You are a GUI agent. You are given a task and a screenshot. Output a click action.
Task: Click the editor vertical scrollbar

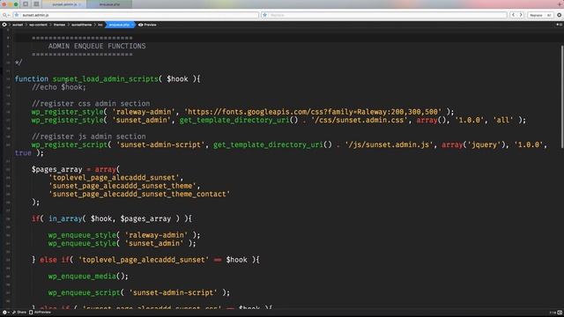point(562,96)
